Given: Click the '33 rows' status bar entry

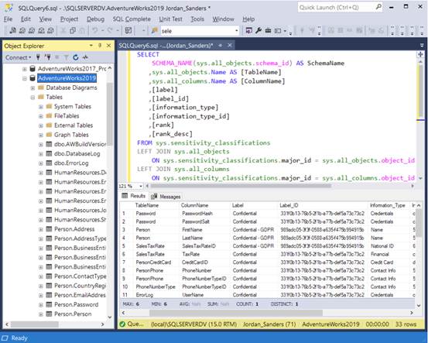Looking at the screenshot, I should 406,324.
